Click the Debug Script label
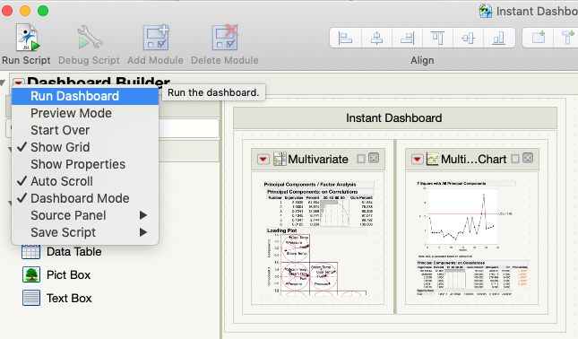This screenshot has width=578, height=339. click(89, 60)
